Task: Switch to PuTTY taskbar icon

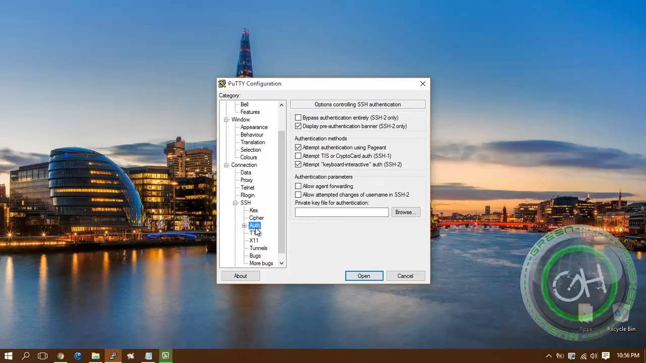Action: (x=113, y=356)
